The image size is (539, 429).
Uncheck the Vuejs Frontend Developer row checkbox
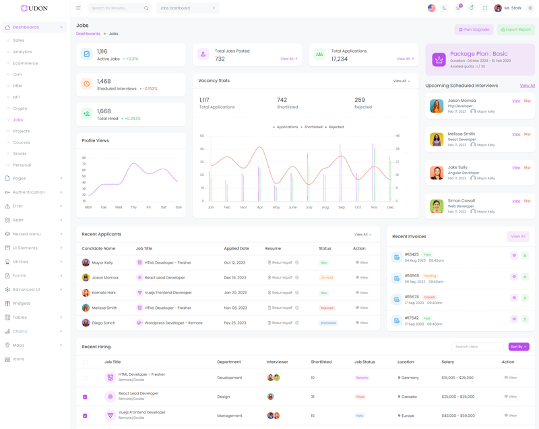[x=85, y=416]
